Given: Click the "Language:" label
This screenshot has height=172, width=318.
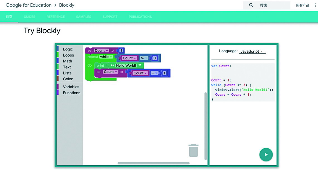Looking at the screenshot, I should tap(228, 51).
